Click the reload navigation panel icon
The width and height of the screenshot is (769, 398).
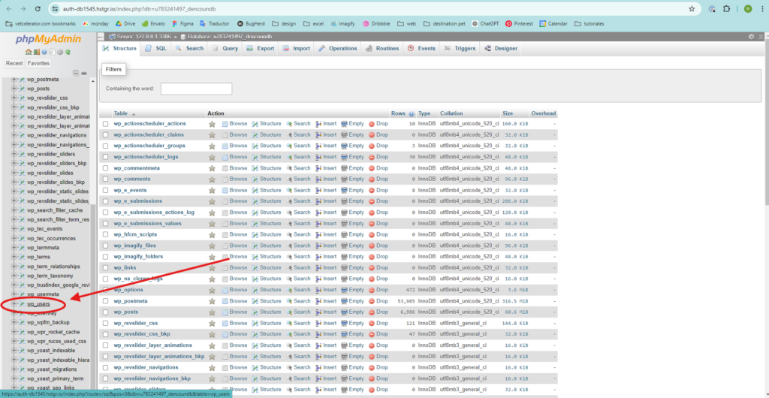(68, 53)
